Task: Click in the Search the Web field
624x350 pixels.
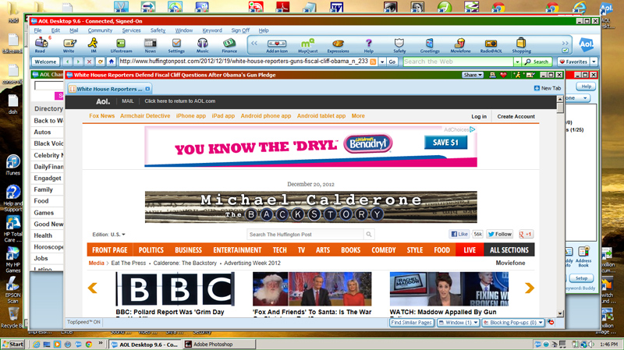Action: pos(458,62)
